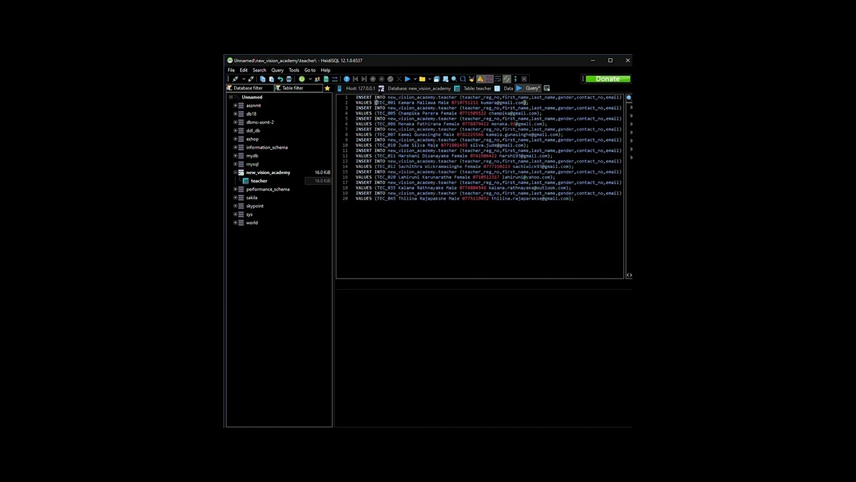The width and height of the screenshot is (856, 482).
Task: Click the query helpers toggle icon at editor corner
Action: (x=629, y=275)
